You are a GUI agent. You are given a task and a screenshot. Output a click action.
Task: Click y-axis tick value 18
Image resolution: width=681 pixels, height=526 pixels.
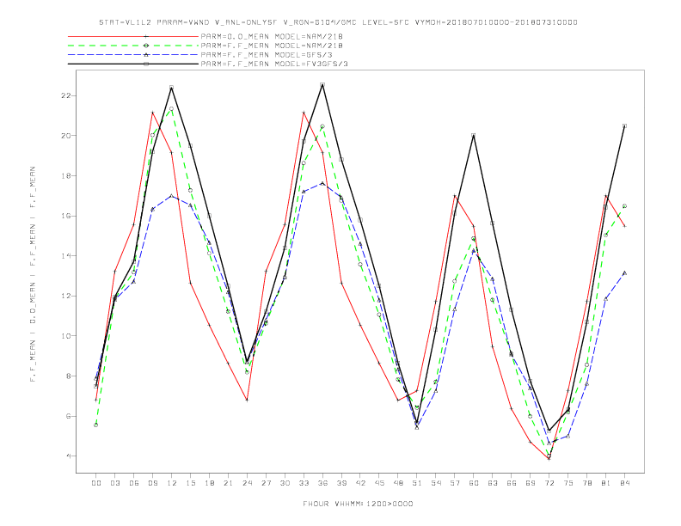[x=65, y=176]
